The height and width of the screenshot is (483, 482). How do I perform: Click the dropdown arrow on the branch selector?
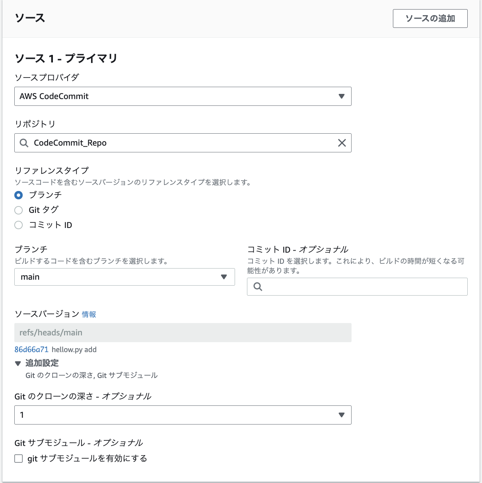point(224,277)
